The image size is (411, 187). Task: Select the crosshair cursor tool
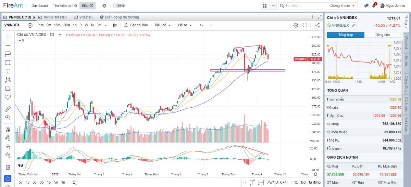pyautogui.click(x=8, y=36)
